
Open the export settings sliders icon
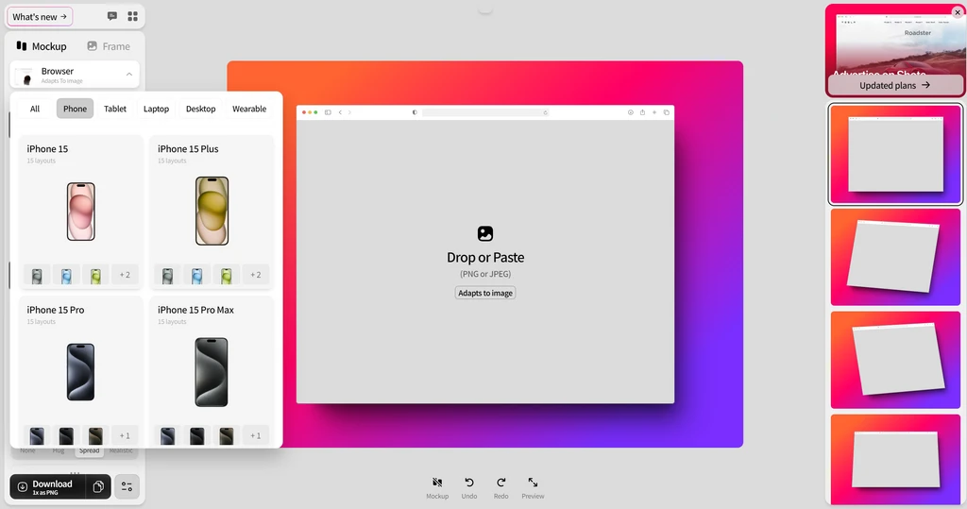127,486
